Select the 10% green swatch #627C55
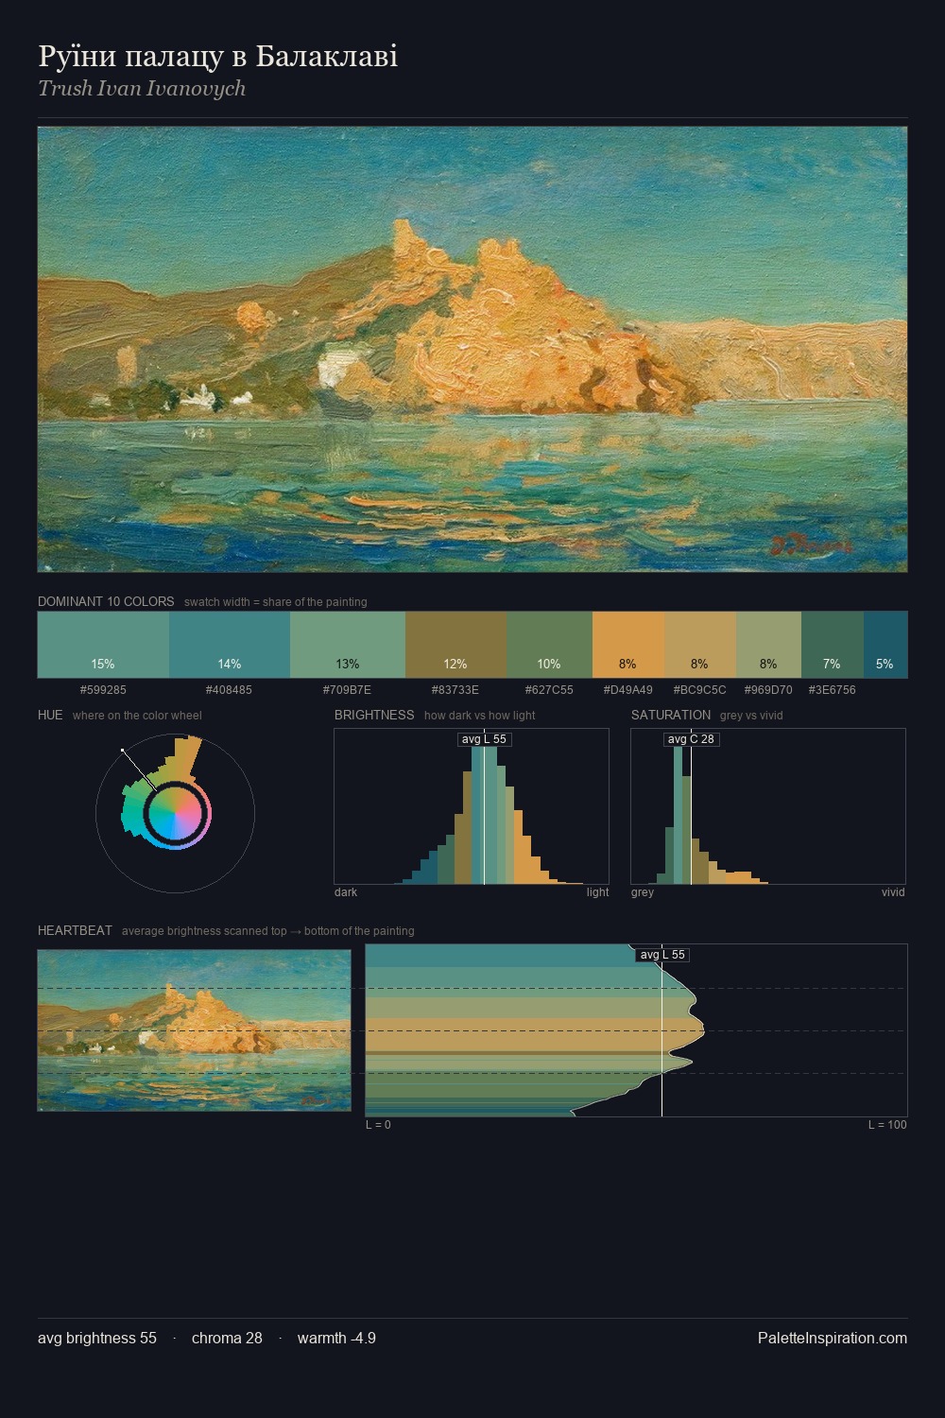The width and height of the screenshot is (945, 1418). pos(549,645)
